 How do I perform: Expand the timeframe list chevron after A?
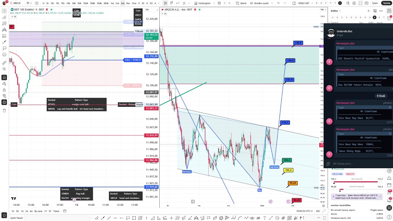pos(159,3)
